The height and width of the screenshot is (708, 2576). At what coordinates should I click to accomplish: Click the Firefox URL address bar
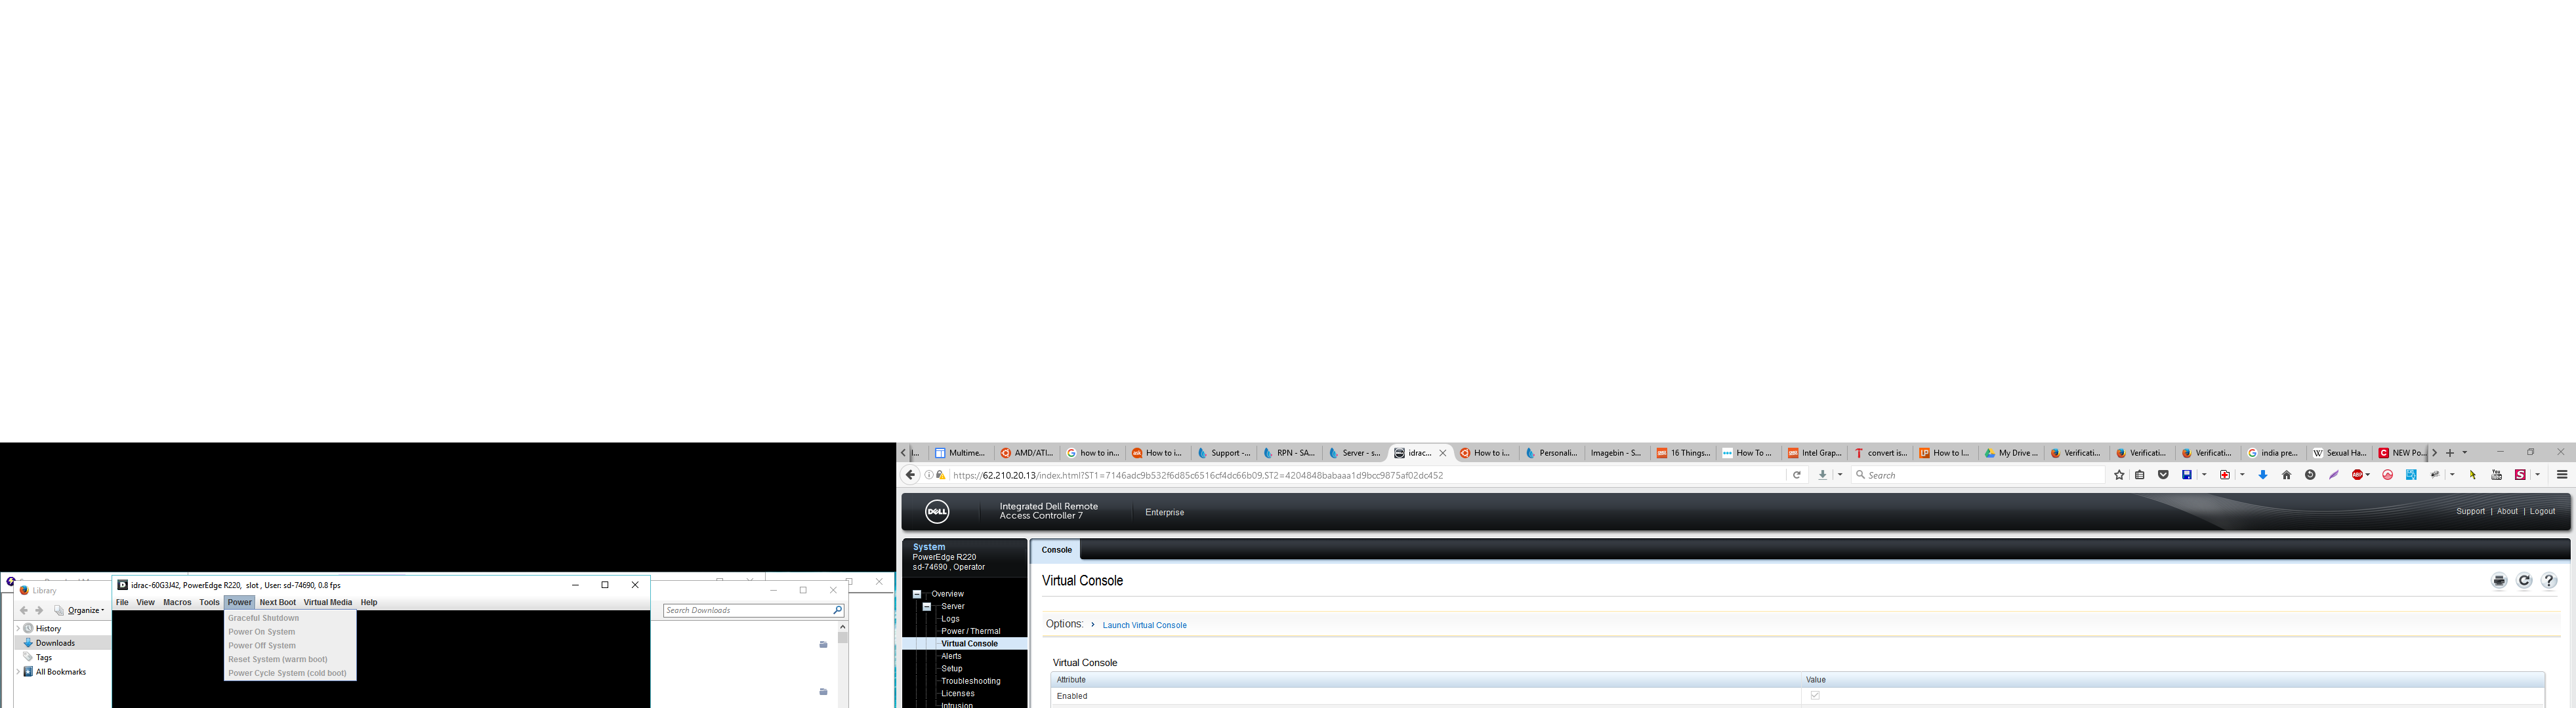pos(1365,475)
